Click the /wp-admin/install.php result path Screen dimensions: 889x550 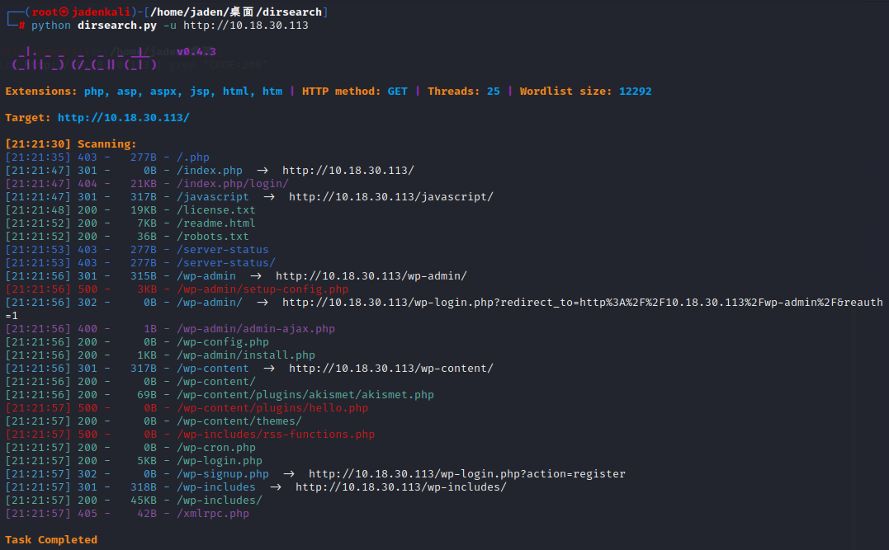pyautogui.click(x=245, y=355)
